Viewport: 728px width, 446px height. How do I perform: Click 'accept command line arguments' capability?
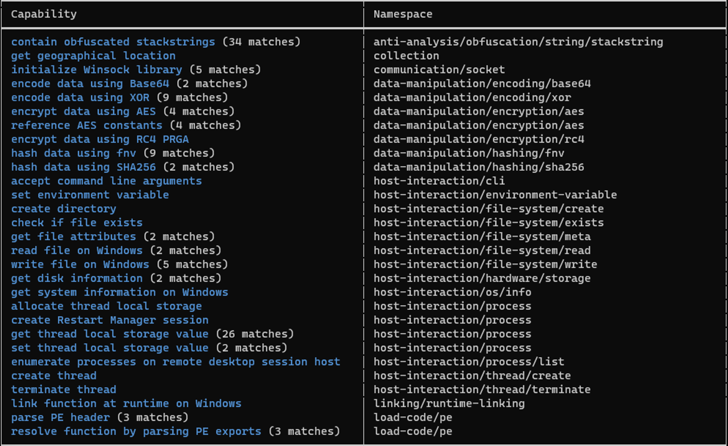[x=106, y=181]
